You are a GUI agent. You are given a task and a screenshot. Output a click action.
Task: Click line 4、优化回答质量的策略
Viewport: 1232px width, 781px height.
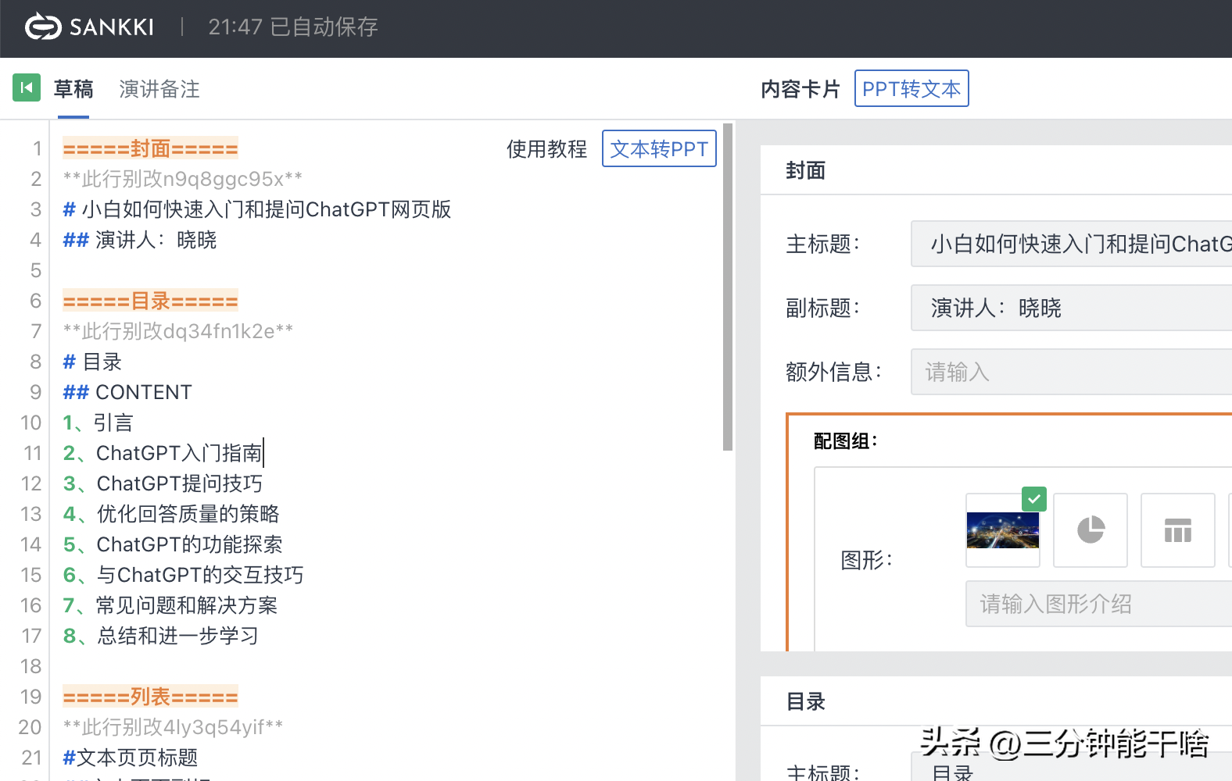pos(171,514)
